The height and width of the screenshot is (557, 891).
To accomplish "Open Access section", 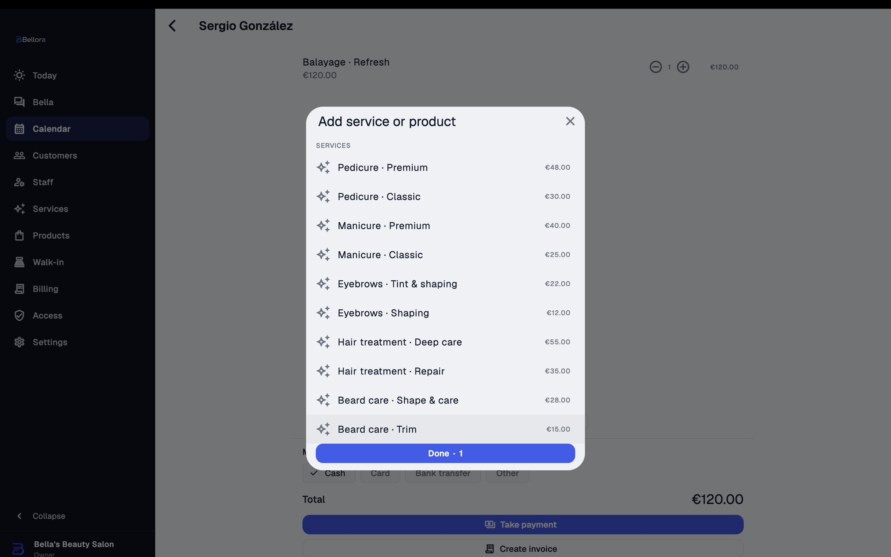I will point(77,315).
